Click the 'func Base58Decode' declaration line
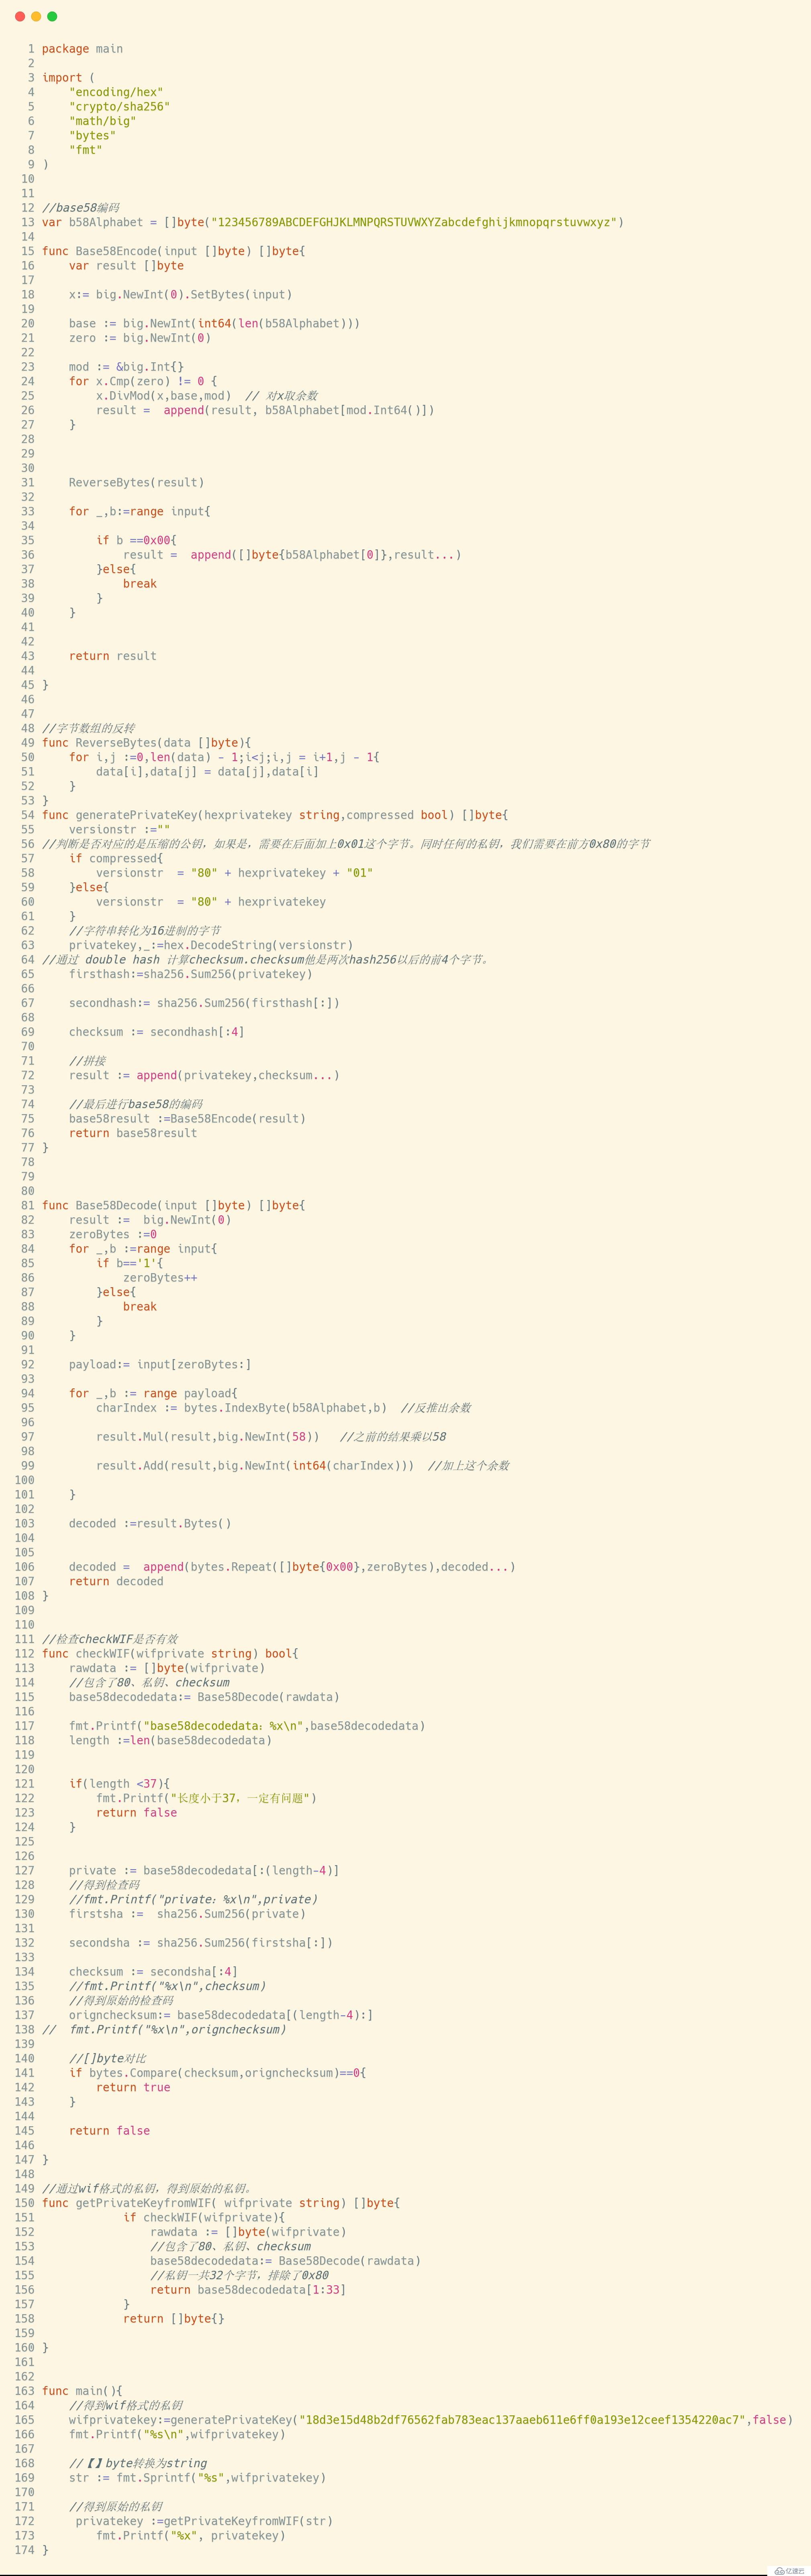The height and width of the screenshot is (2576, 811). (x=173, y=1207)
